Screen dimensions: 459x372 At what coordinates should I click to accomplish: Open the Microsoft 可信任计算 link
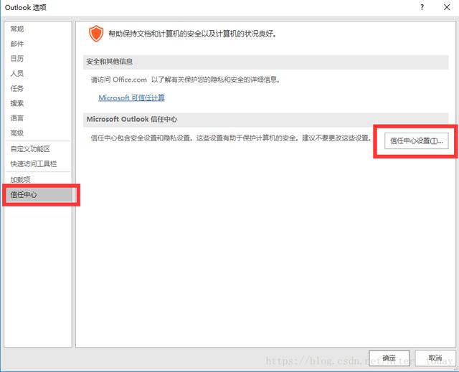coord(131,97)
